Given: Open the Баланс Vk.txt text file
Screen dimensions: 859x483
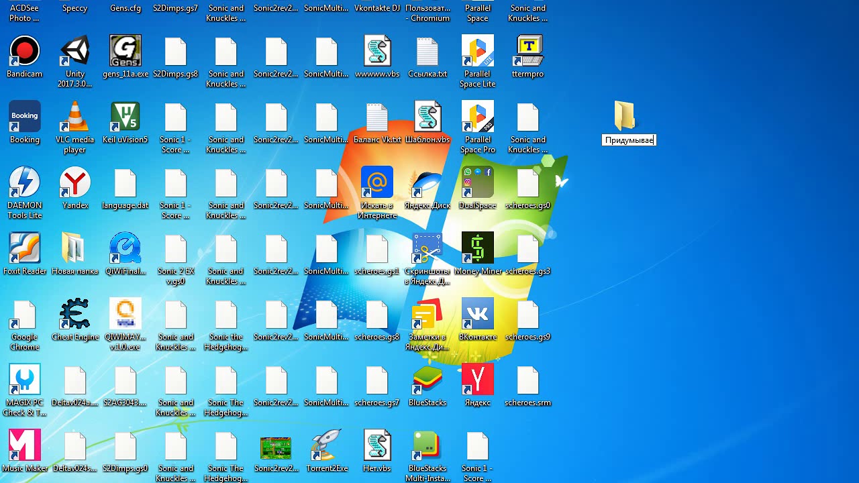Looking at the screenshot, I should (377, 117).
